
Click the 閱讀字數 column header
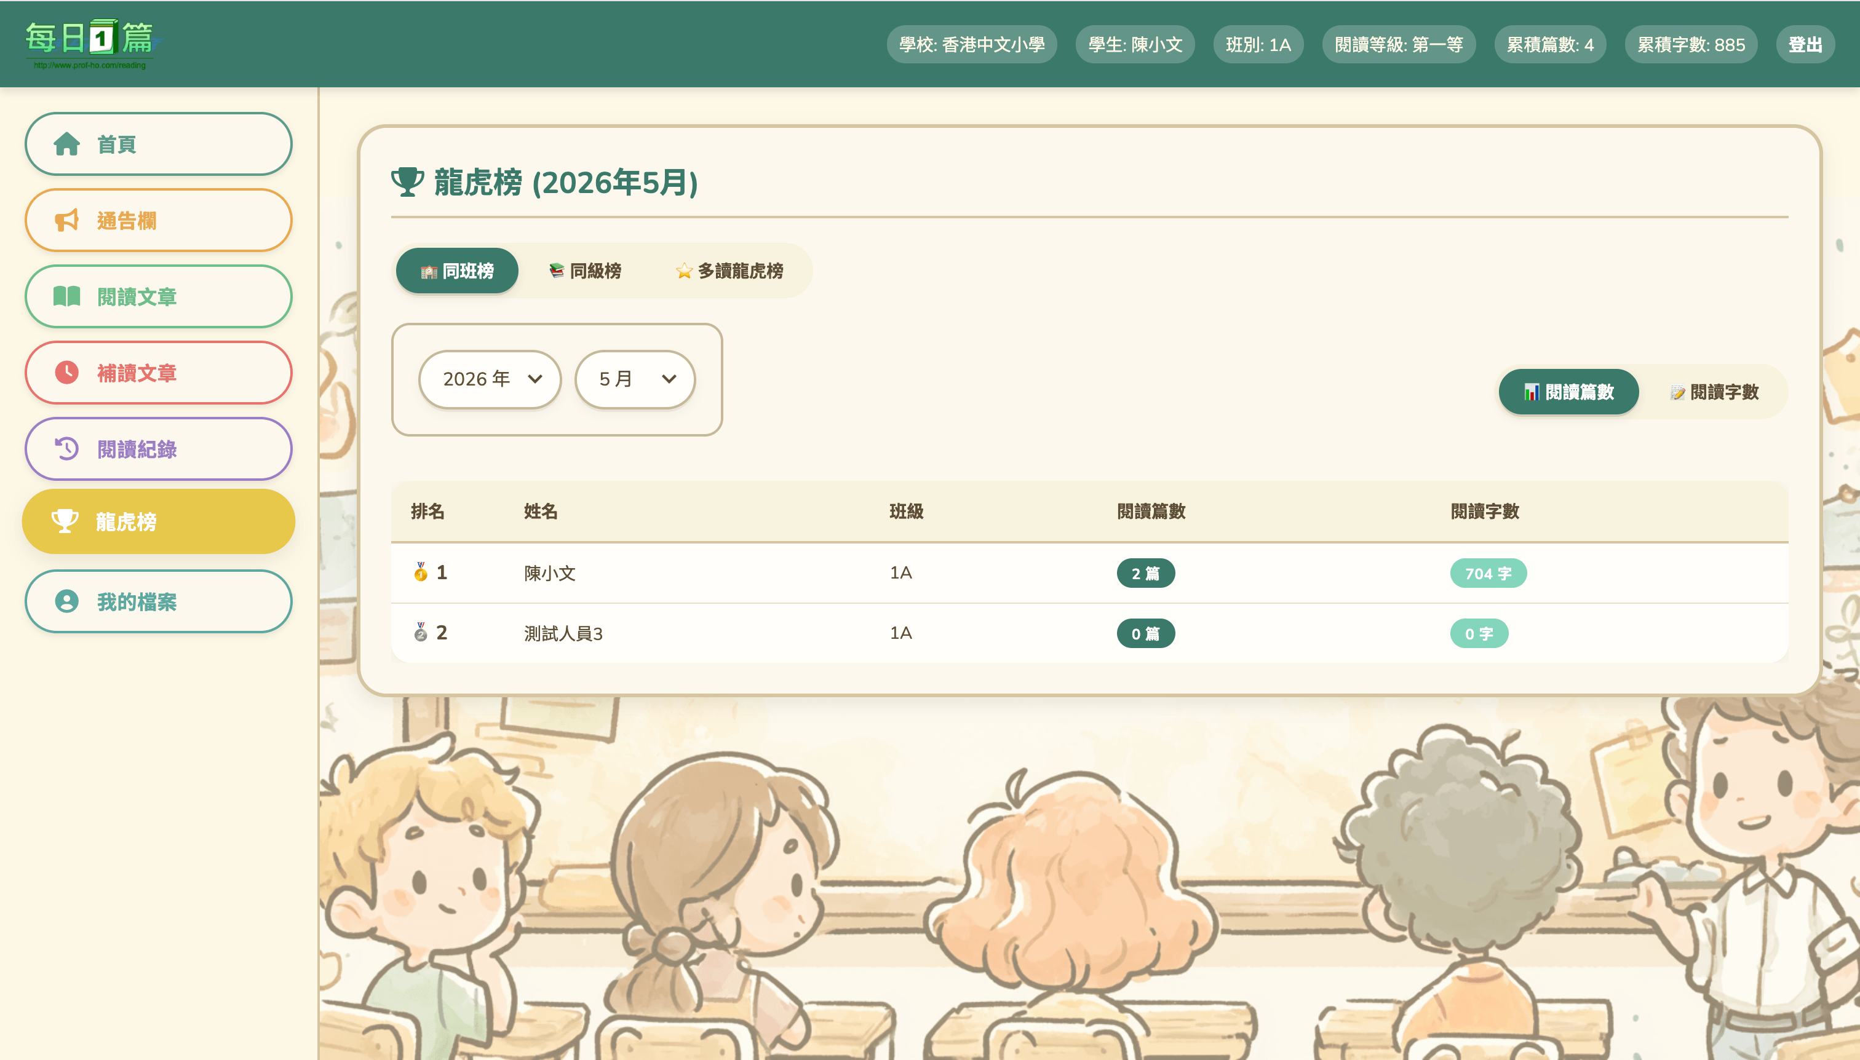pyautogui.click(x=1484, y=512)
